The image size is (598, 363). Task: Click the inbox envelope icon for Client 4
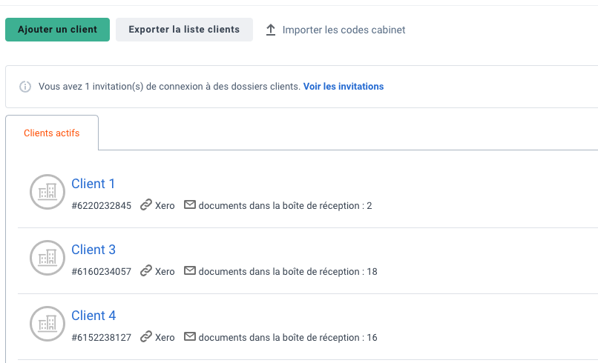(189, 337)
